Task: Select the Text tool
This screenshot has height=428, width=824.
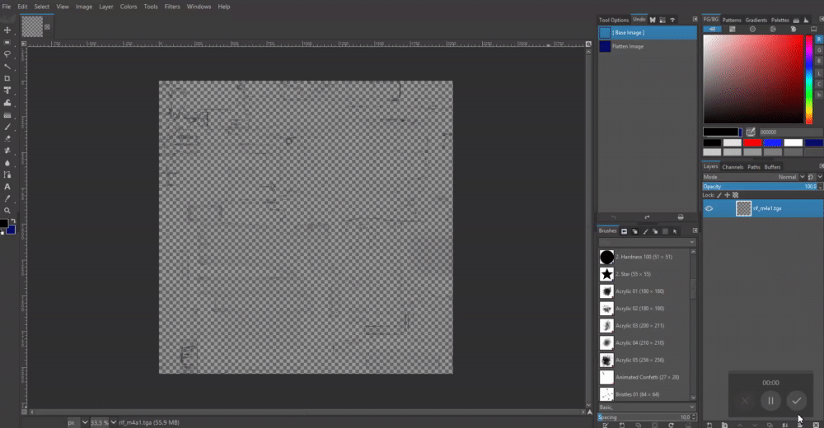Action: tap(7, 187)
